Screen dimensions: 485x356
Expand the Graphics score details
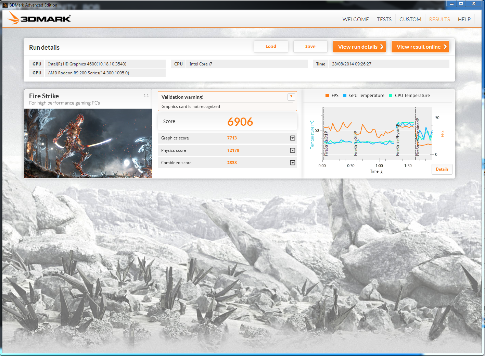pos(293,138)
